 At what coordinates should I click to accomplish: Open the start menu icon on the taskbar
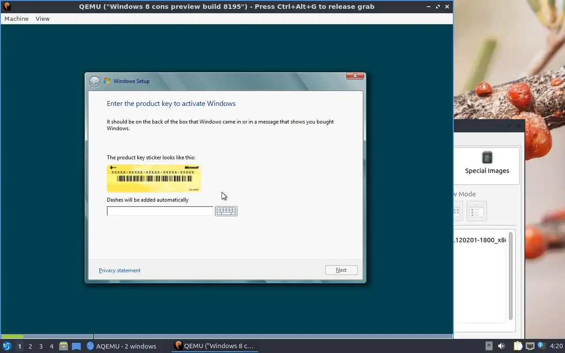click(x=7, y=346)
